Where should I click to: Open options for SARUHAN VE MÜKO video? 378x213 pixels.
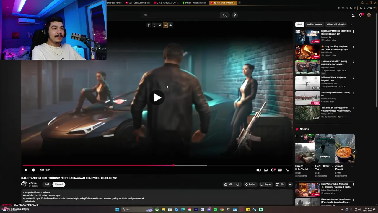click(353, 62)
